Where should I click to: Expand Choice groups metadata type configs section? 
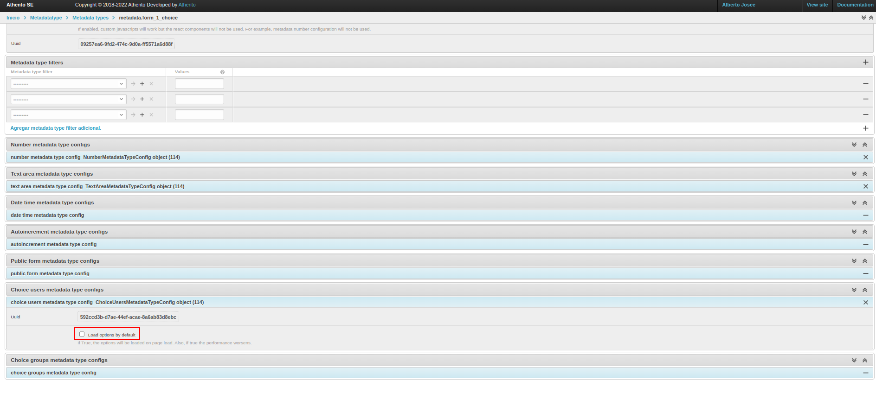[x=854, y=360]
